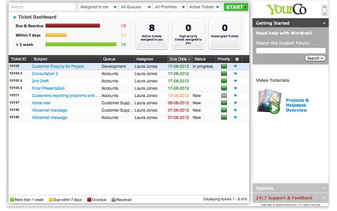The height and width of the screenshot is (211, 337).
Task: Collapse the Ticket Dashboard section
Action: click(x=15, y=17)
